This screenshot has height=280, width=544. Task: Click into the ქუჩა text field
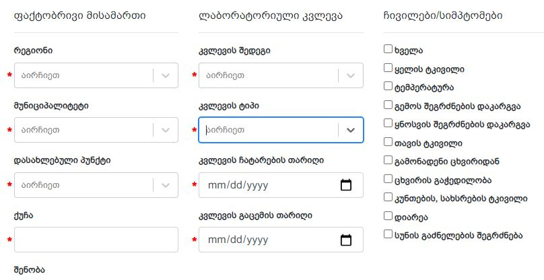pos(96,240)
